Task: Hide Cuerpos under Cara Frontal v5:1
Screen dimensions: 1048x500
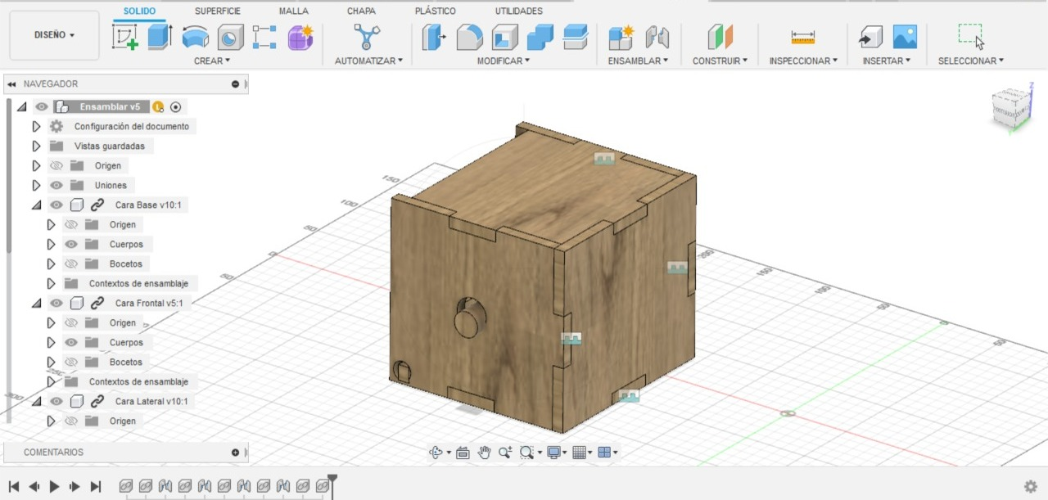Action: (x=71, y=342)
